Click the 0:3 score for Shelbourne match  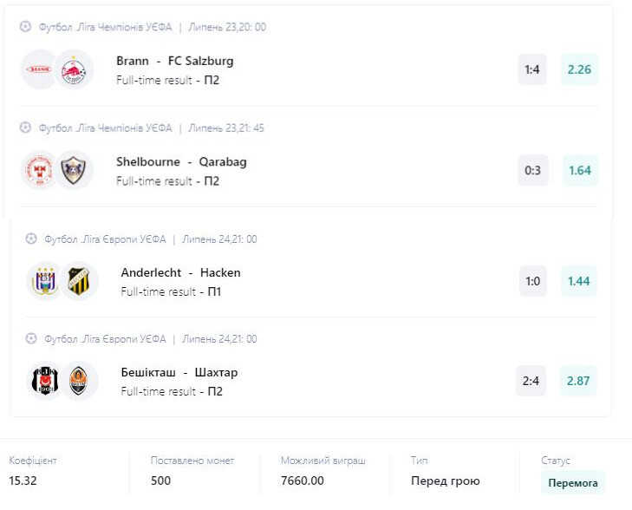point(533,170)
